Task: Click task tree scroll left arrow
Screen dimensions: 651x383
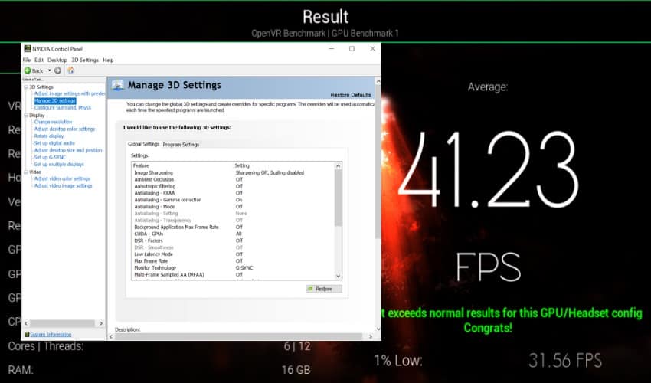Action: point(26,323)
